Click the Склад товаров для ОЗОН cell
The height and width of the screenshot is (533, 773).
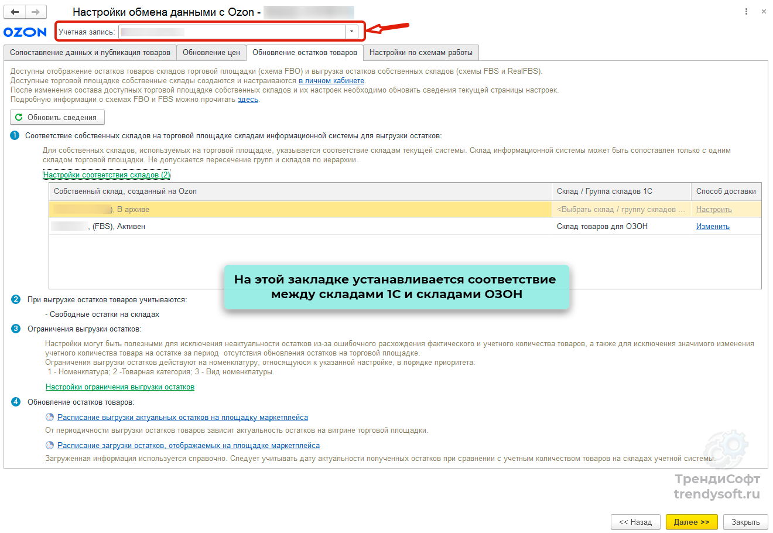point(621,226)
